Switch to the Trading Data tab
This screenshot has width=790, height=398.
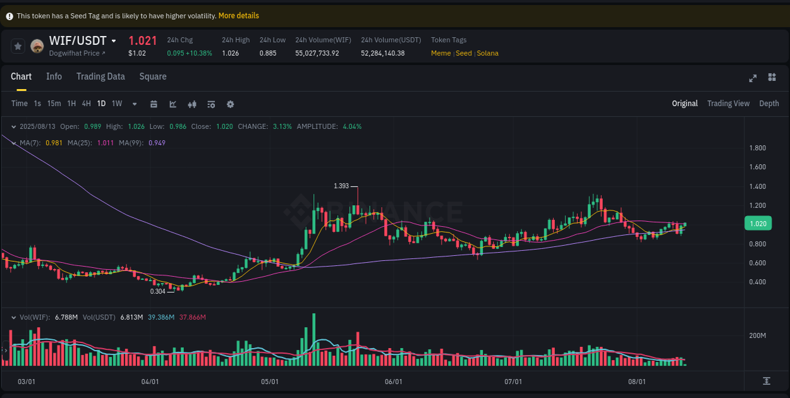[x=100, y=76]
